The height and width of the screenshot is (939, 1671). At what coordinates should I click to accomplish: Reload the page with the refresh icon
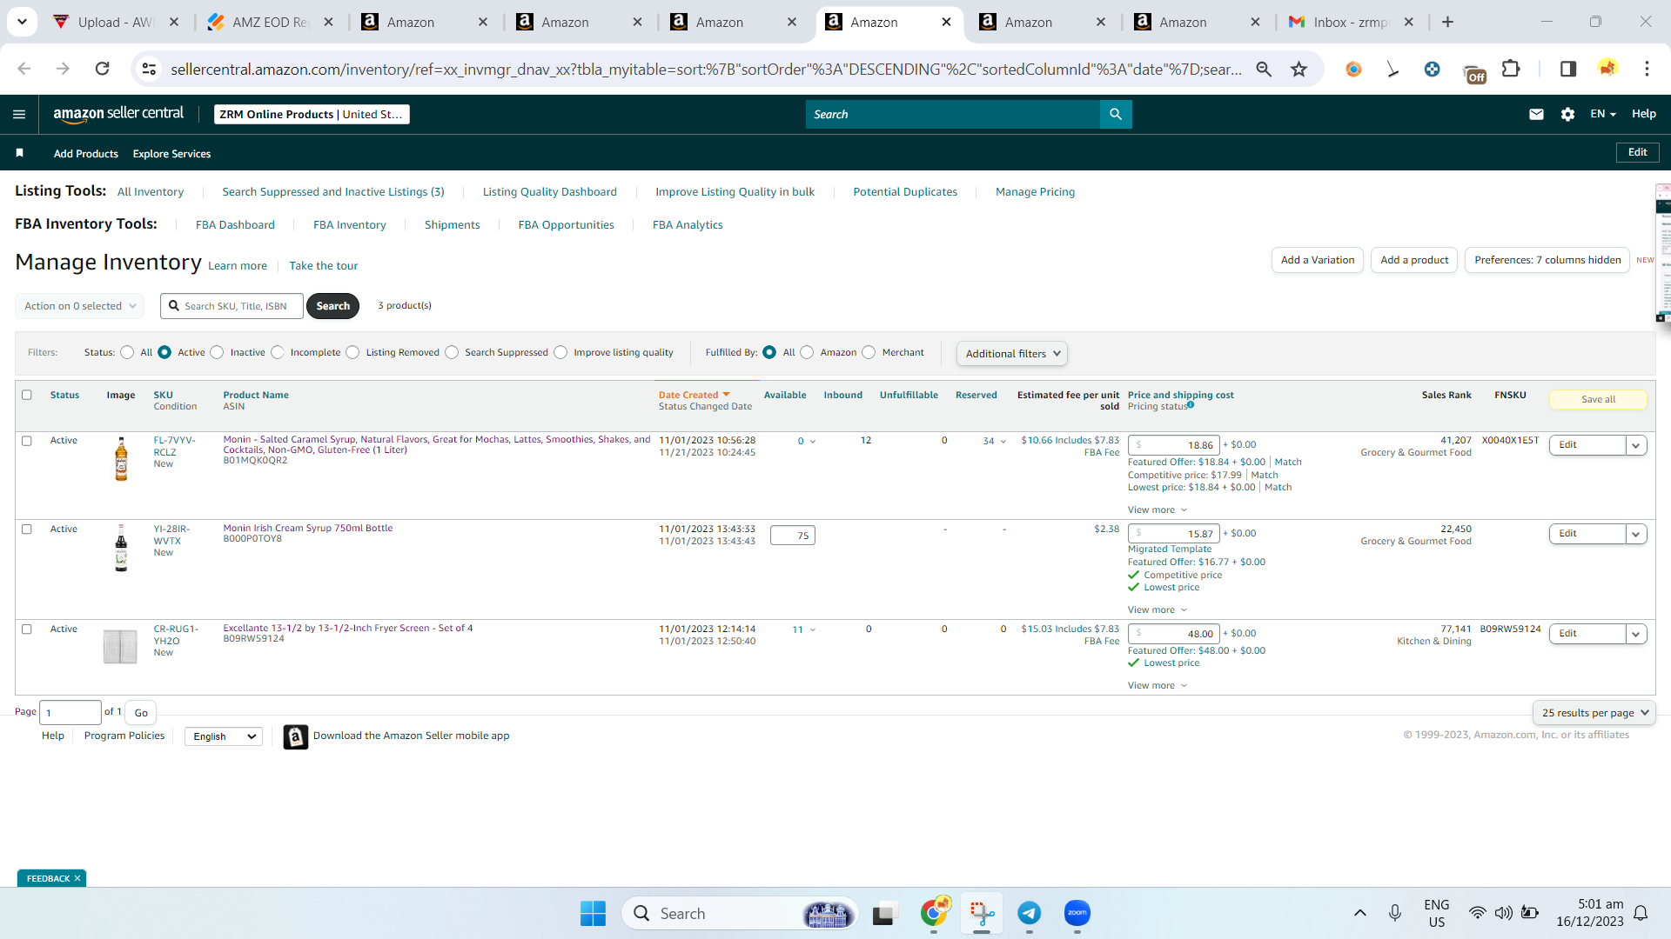tap(103, 69)
